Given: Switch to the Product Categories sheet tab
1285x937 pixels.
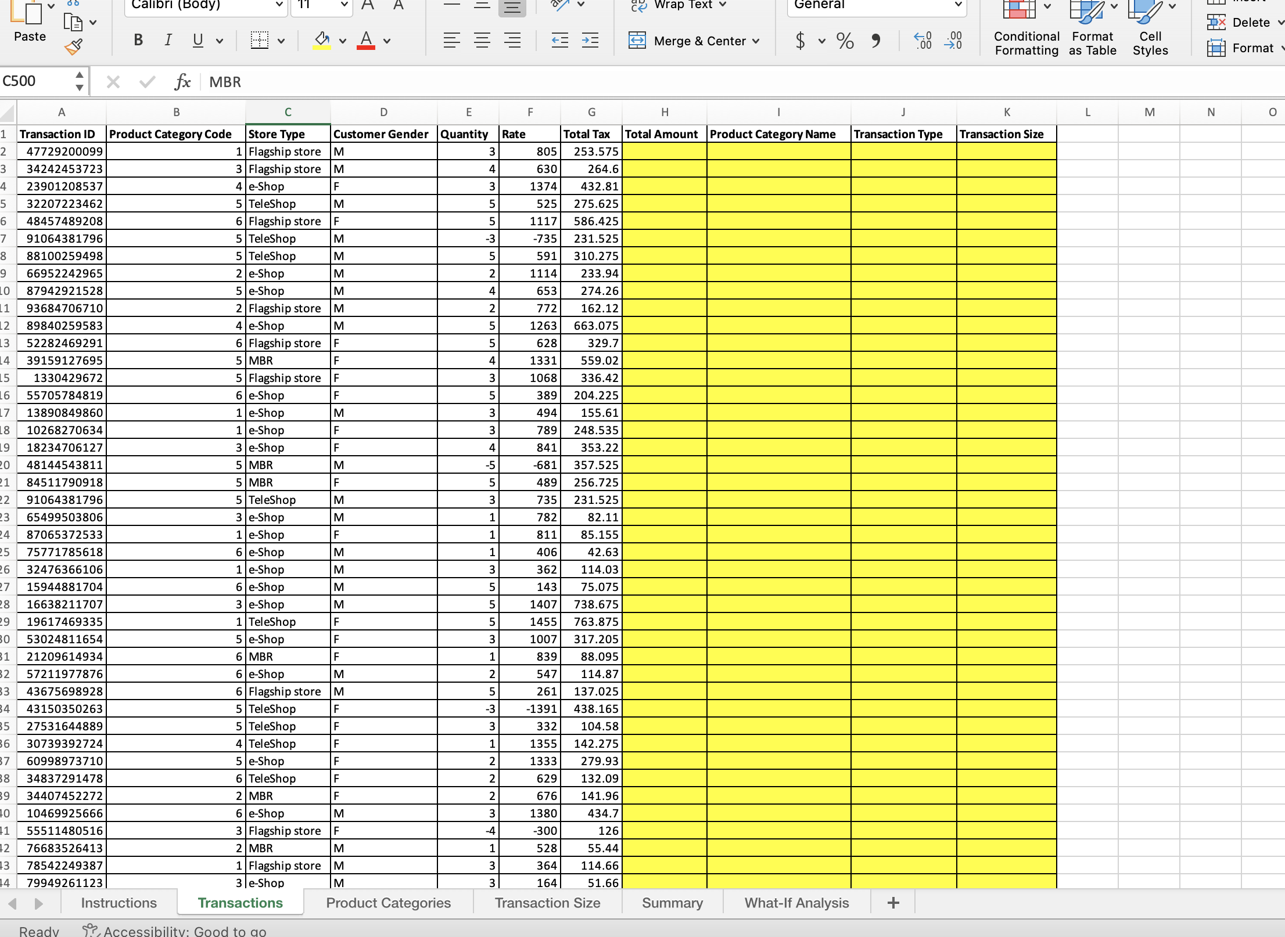Looking at the screenshot, I should [x=388, y=903].
